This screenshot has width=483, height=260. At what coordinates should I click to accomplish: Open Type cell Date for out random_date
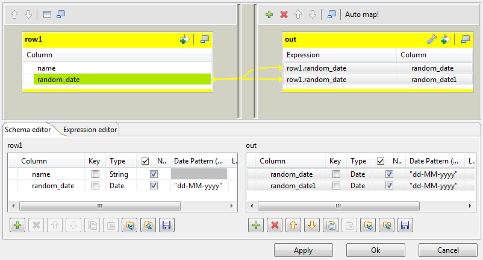[359, 174]
